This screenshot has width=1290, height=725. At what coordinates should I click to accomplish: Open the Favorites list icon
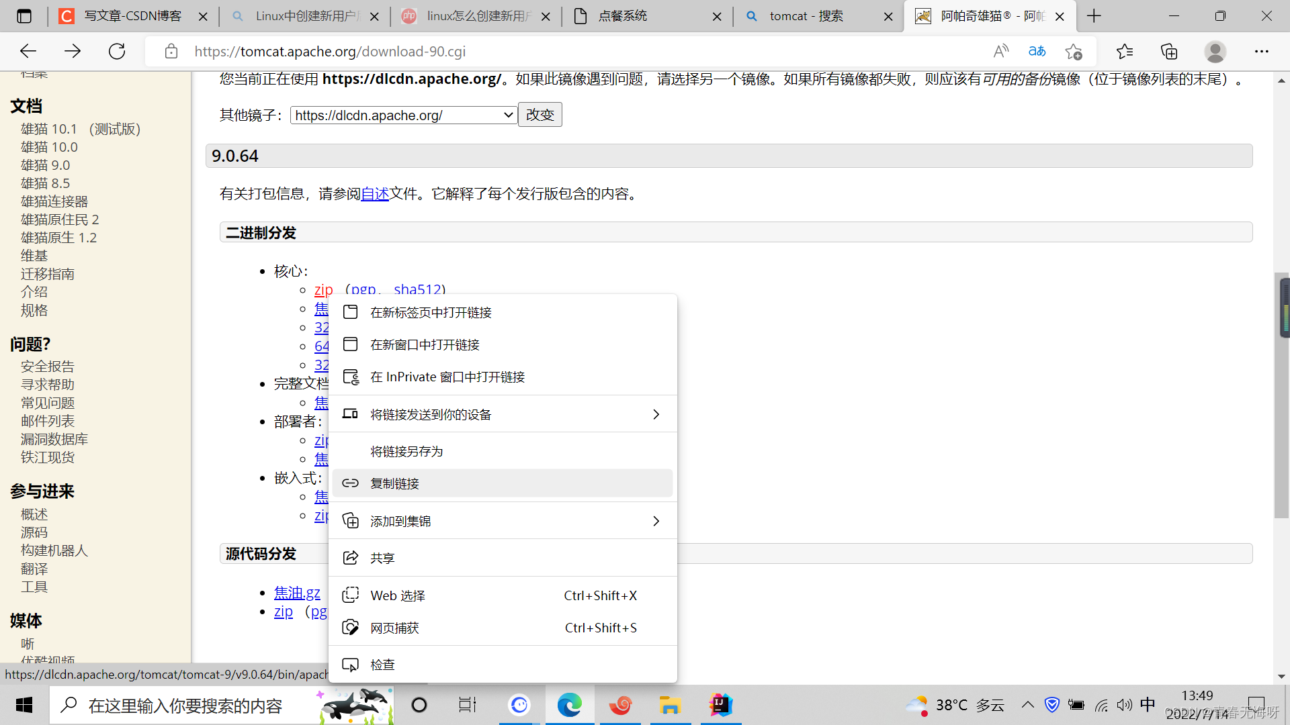(x=1124, y=51)
